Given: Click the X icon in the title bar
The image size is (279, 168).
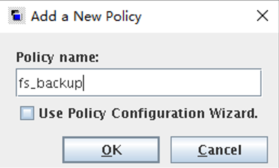Looking at the screenshot, I should point(263,16).
